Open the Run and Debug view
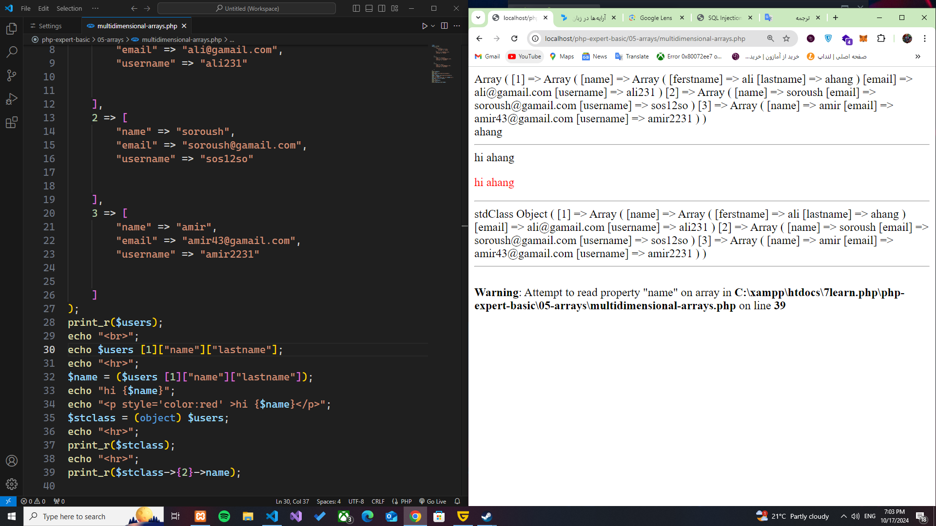 12,99
